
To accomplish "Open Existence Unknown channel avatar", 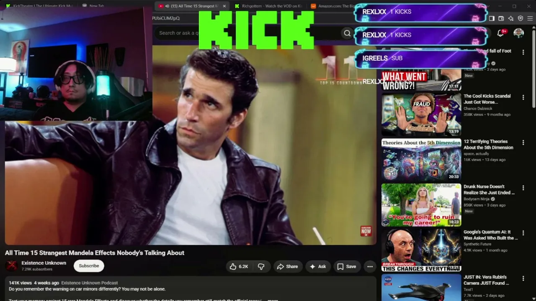I will click(12, 265).
